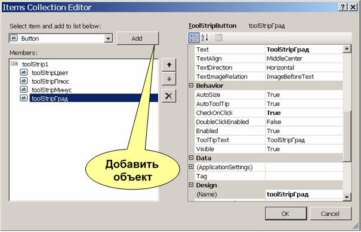Click the Visible True value

pos(304,149)
